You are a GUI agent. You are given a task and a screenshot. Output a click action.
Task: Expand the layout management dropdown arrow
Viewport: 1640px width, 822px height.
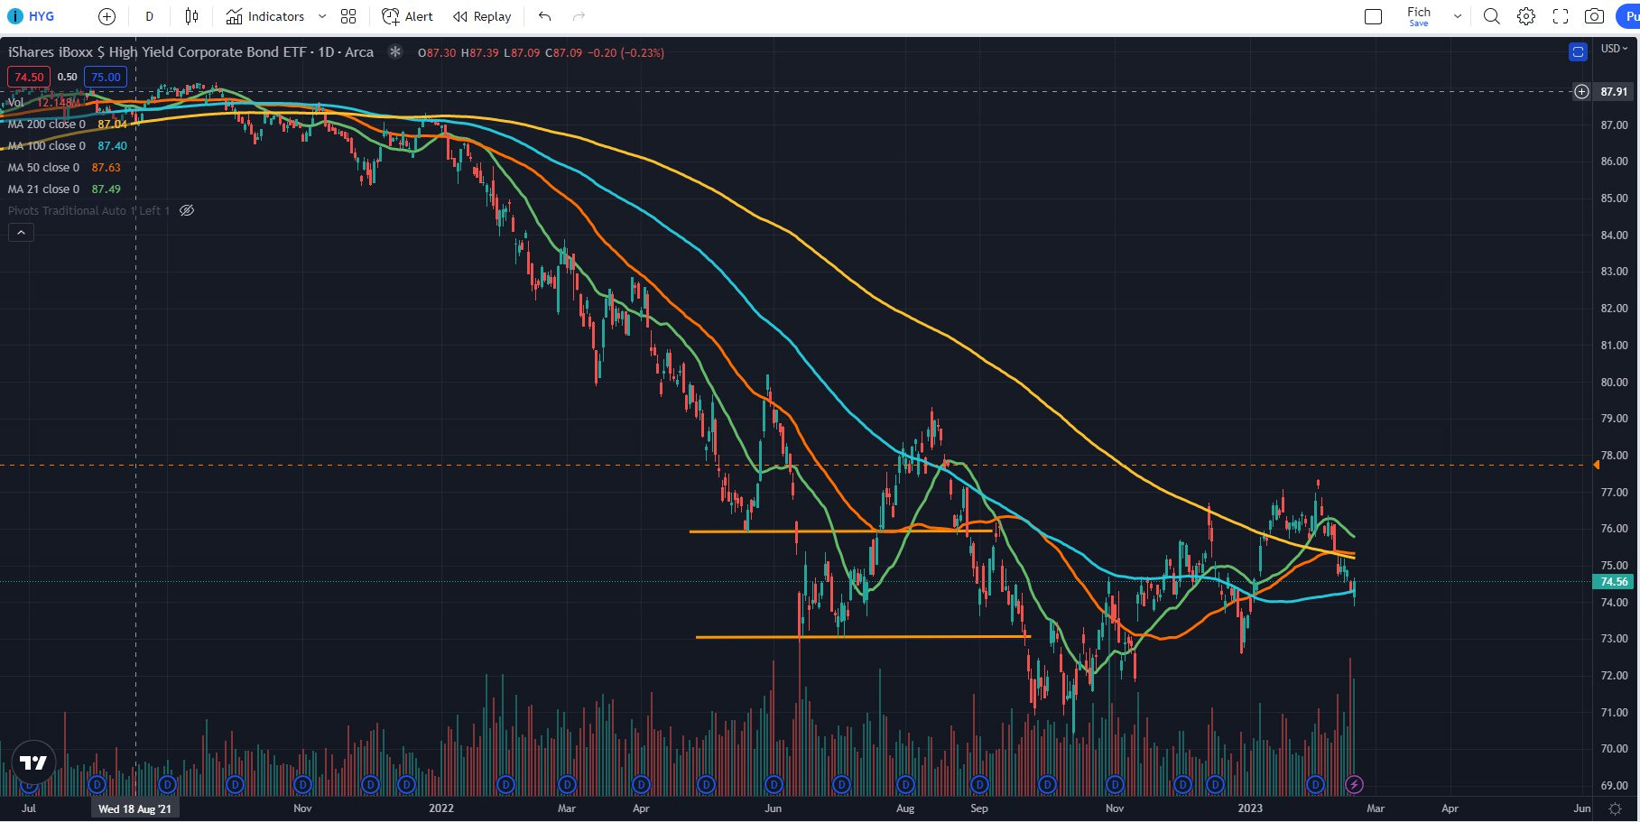click(1457, 16)
